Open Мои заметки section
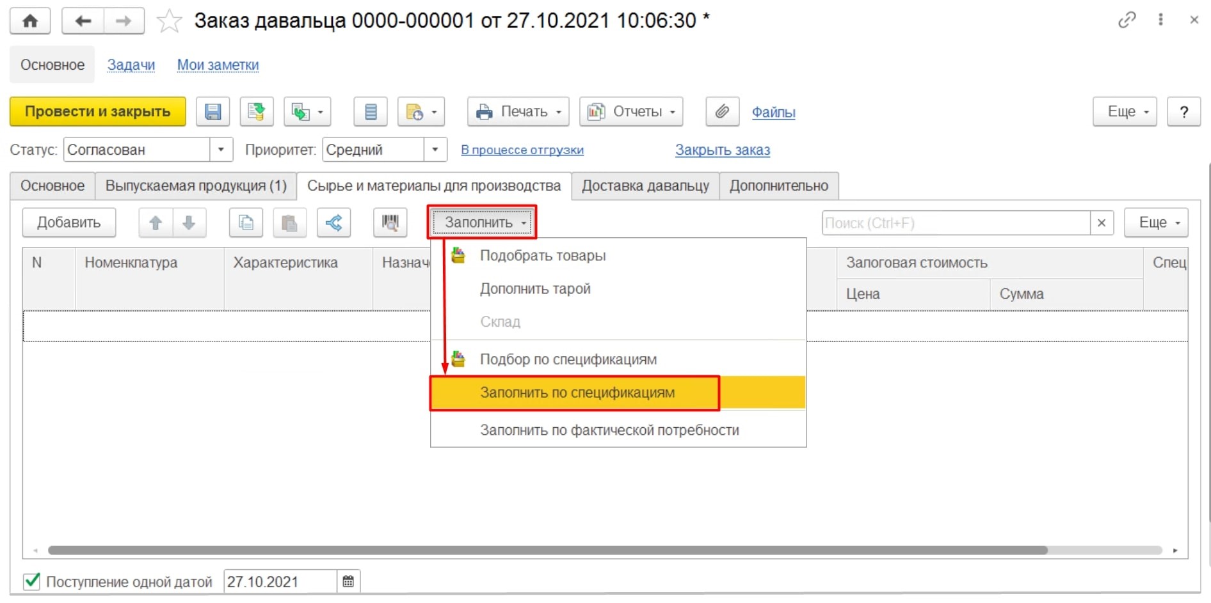The width and height of the screenshot is (1211, 603). pyautogui.click(x=218, y=65)
